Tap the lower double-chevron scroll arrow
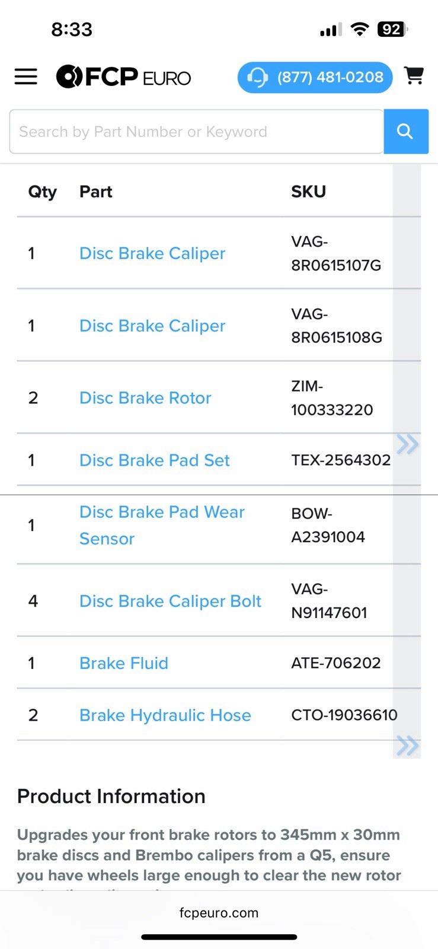438x949 pixels. 408,746
